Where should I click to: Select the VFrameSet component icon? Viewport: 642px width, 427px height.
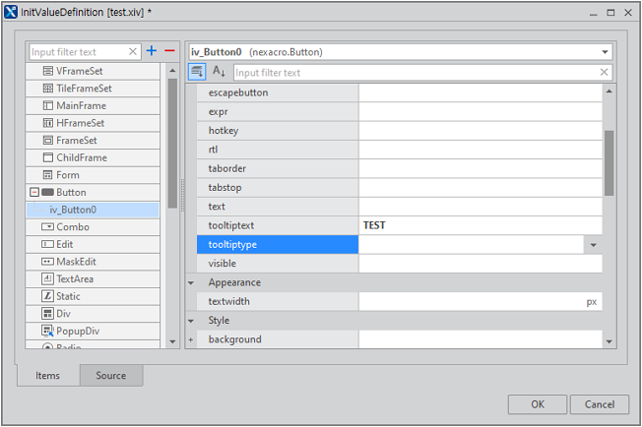point(48,71)
